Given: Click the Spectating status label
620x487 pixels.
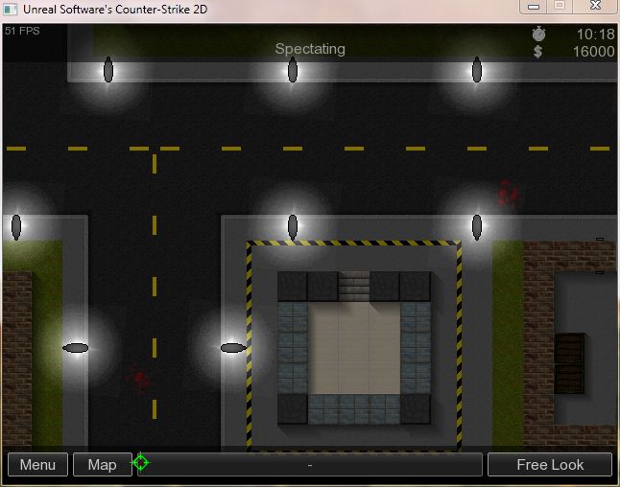Looking at the screenshot, I should coord(310,49).
